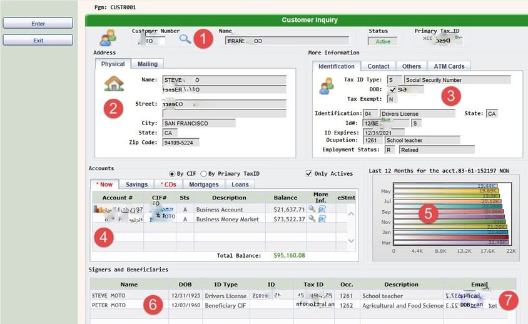The height and width of the screenshot is (324, 528).
Task: Click the customer people icon in header
Action: (108, 38)
